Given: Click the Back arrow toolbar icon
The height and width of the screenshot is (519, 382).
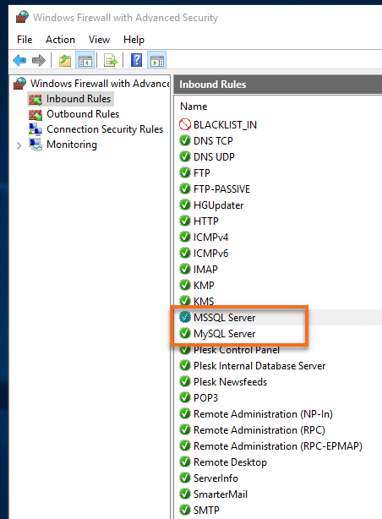Looking at the screenshot, I should (19, 61).
